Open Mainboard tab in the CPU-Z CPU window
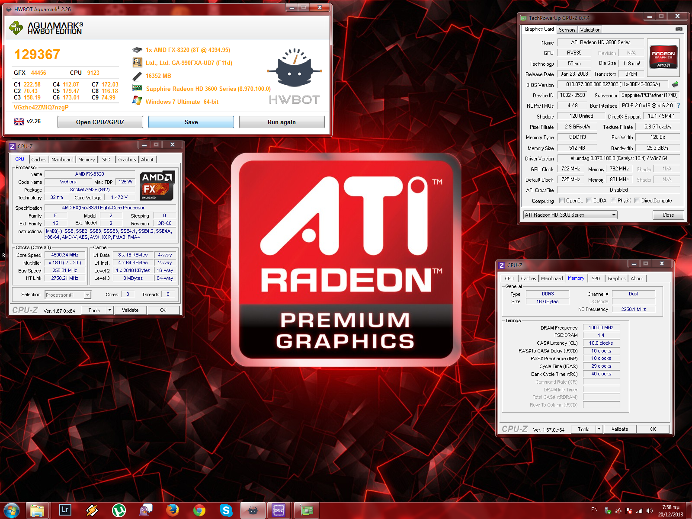This screenshot has width=692, height=519. 62,160
